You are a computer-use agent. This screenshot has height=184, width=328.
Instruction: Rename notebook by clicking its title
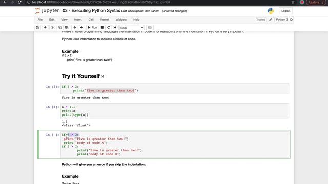(x=91, y=11)
